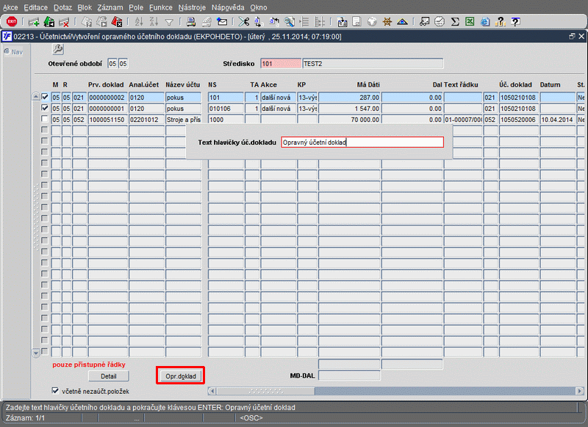588x427 pixels.
Task: Click the Název účtu cell Stroje a přís
Action: coord(183,120)
